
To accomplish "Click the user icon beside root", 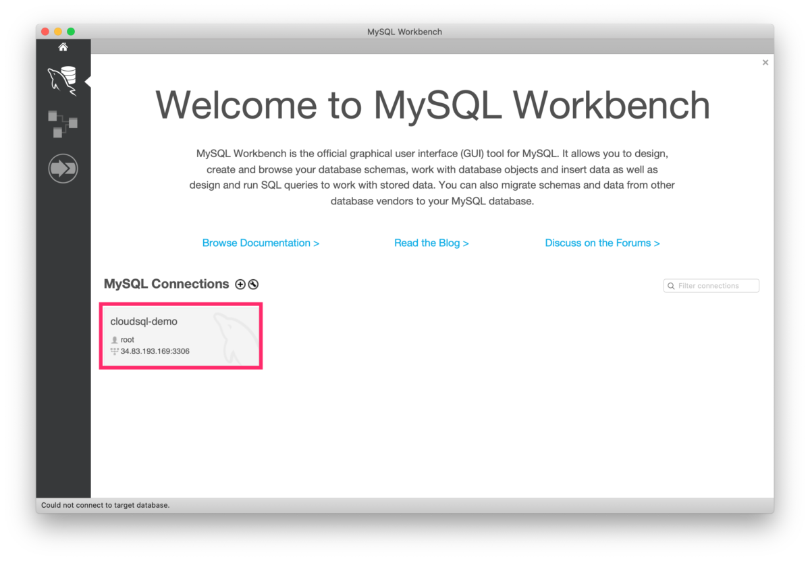I will pyautogui.click(x=113, y=339).
